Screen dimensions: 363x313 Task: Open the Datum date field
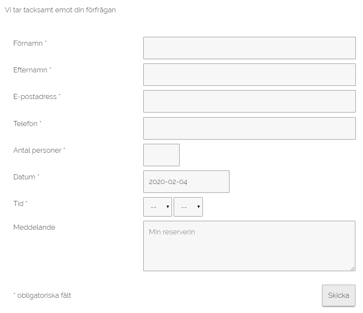pyautogui.click(x=186, y=181)
